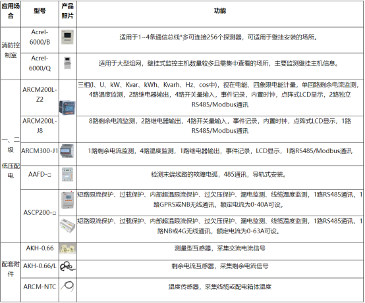This screenshot has width=365, height=303.
Task: Click the ARCM300-J1 function text 1路剩余电流监测
Action: pyautogui.click(x=220, y=151)
